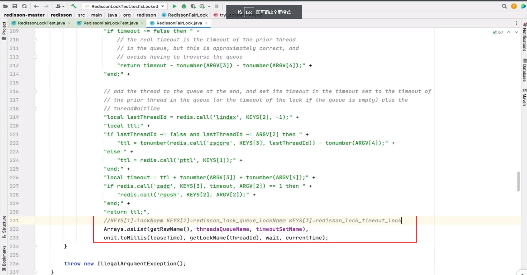This screenshot has width=527, height=275.
Task: Stop the running process
Action: tap(217, 6)
